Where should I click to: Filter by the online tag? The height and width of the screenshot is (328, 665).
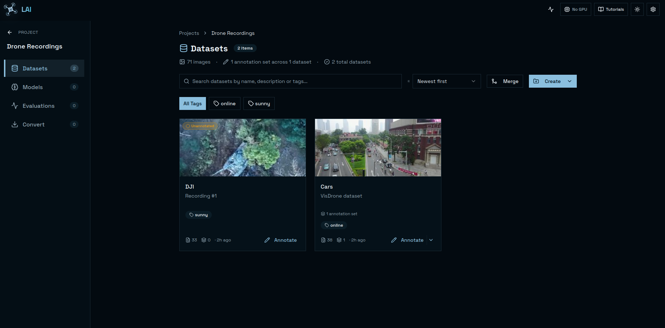click(225, 103)
